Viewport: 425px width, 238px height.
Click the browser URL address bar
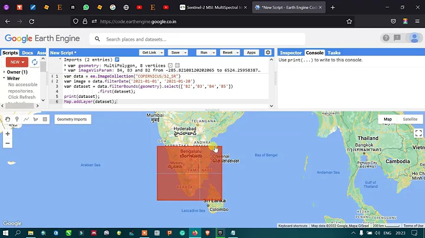click(211, 21)
